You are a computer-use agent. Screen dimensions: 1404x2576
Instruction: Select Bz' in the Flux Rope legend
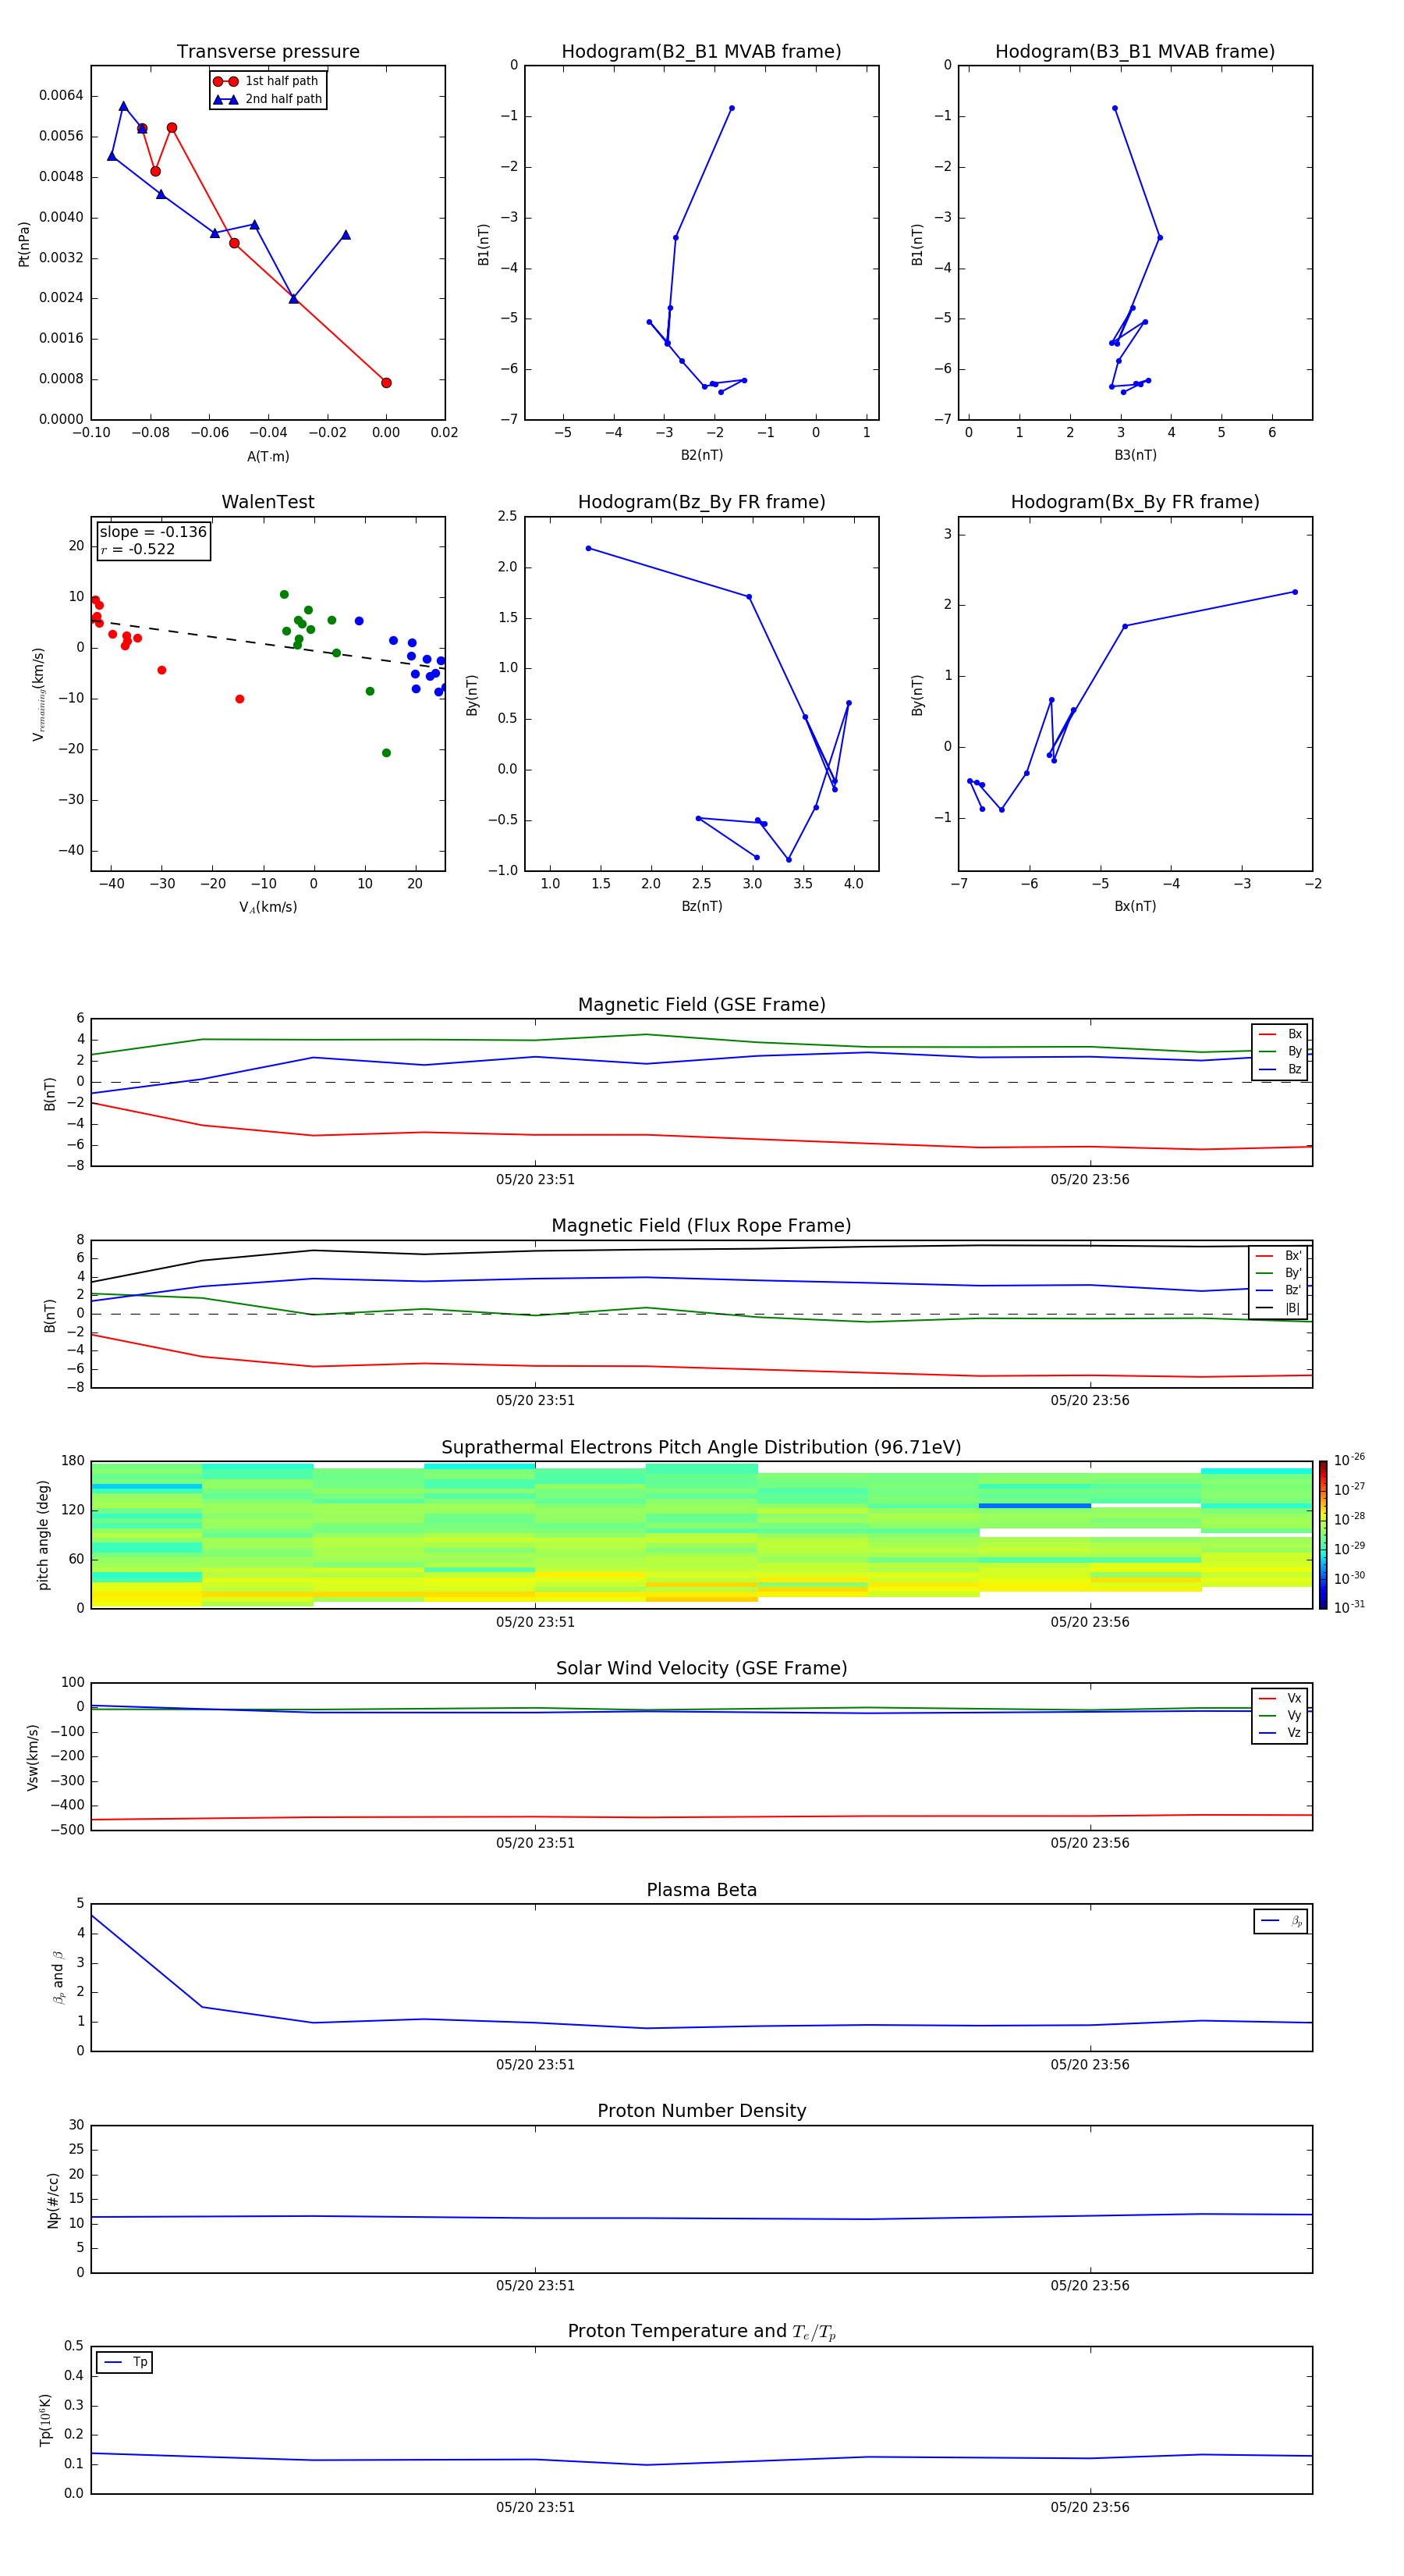(1278, 1290)
